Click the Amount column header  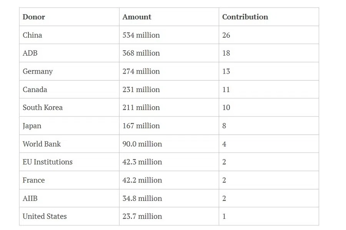click(x=137, y=17)
